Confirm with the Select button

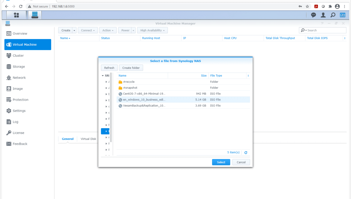tap(221, 162)
